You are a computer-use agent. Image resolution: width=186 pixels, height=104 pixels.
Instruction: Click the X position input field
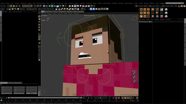(7, 87)
